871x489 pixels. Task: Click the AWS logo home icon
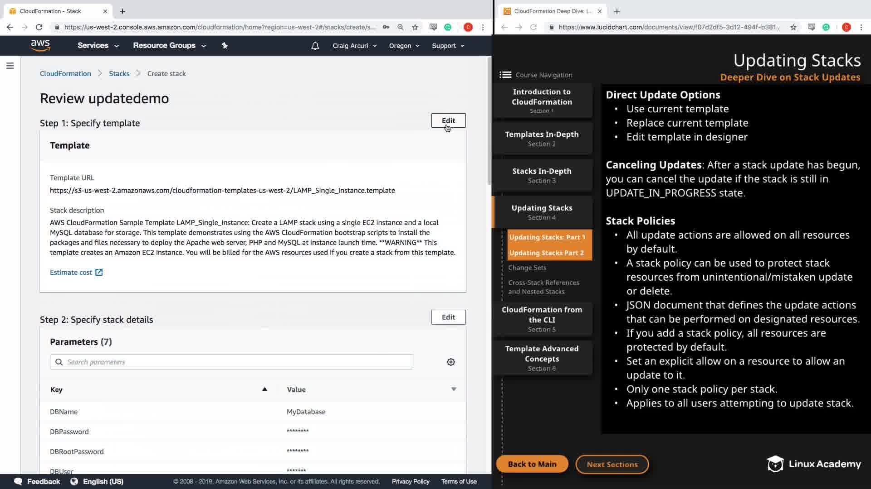40,45
